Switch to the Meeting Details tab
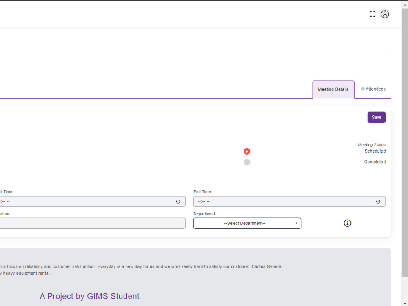The height and width of the screenshot is (306, 408). coord(333,89)
